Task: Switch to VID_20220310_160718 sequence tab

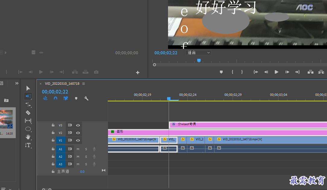Action: click(62, 84)
